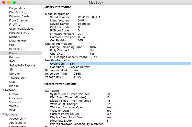
Task: Click Disk Sleep Timer value 10
Action: (108, 97)
